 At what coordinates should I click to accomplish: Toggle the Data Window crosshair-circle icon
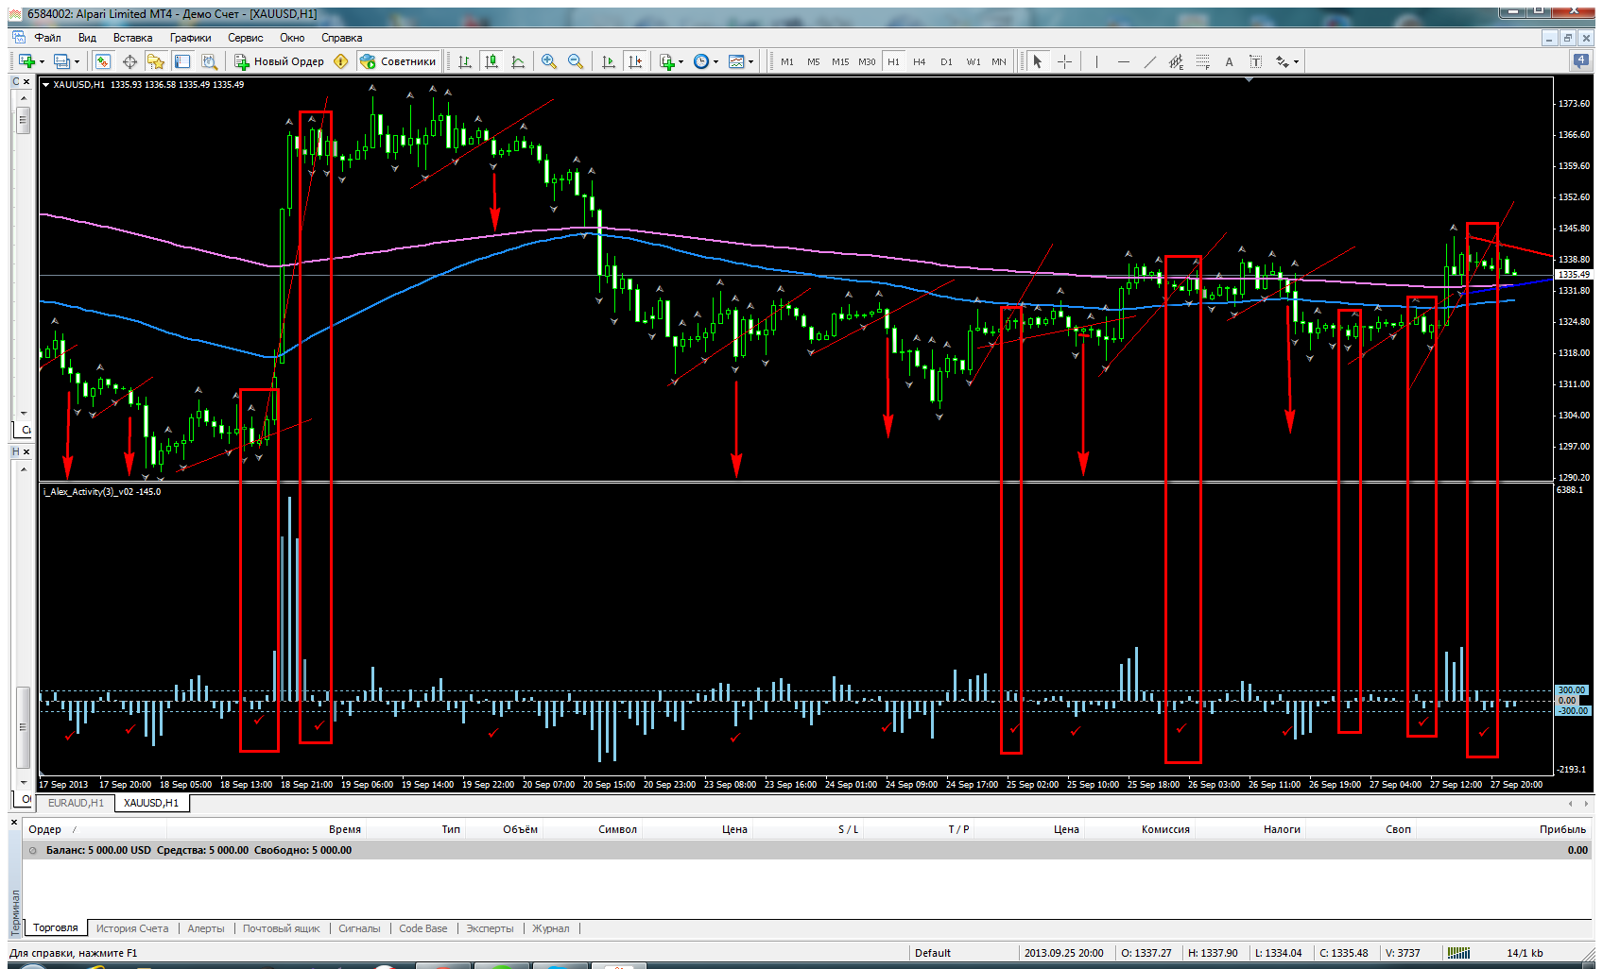tap(129, 61)
